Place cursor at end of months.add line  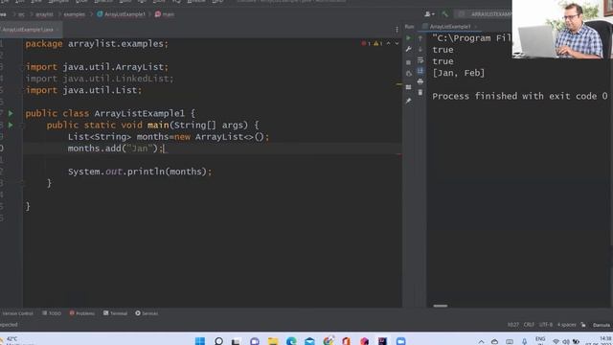165,149
